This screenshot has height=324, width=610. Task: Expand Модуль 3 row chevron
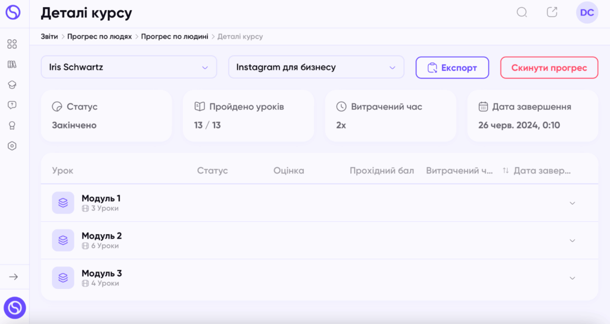(x=572, y=278)
